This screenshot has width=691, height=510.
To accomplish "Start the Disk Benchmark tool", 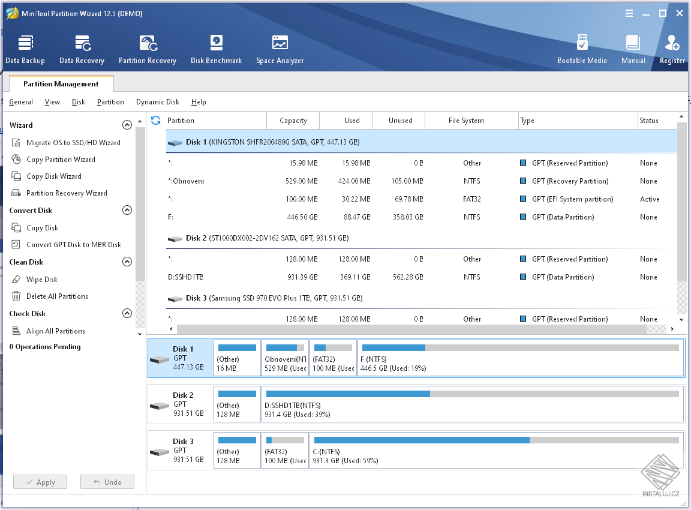I will tap(216, 49).
